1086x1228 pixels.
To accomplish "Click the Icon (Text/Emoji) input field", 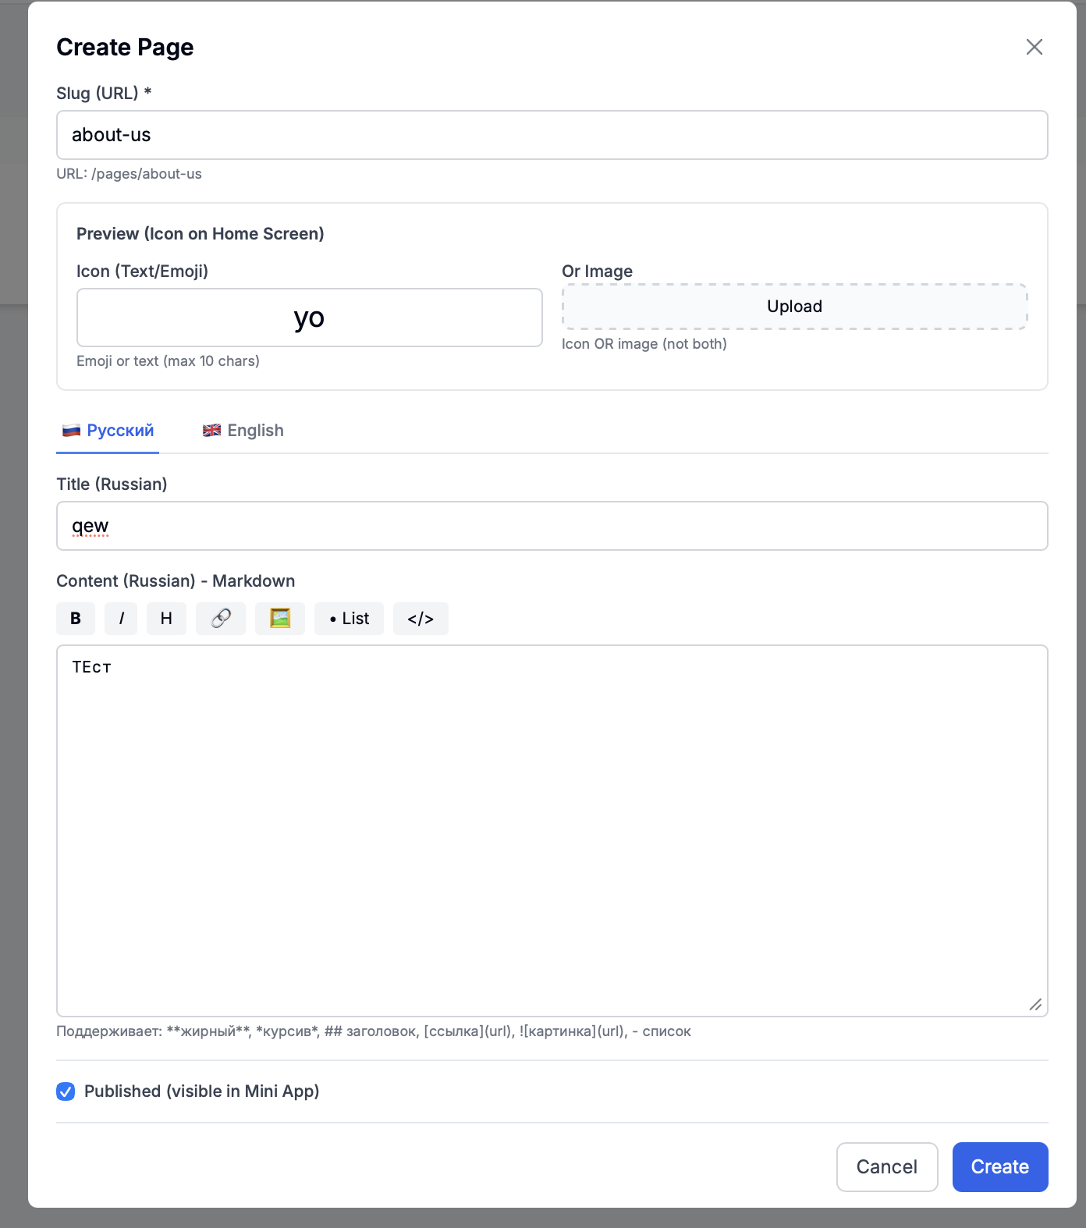I will [x=309, y=318].
